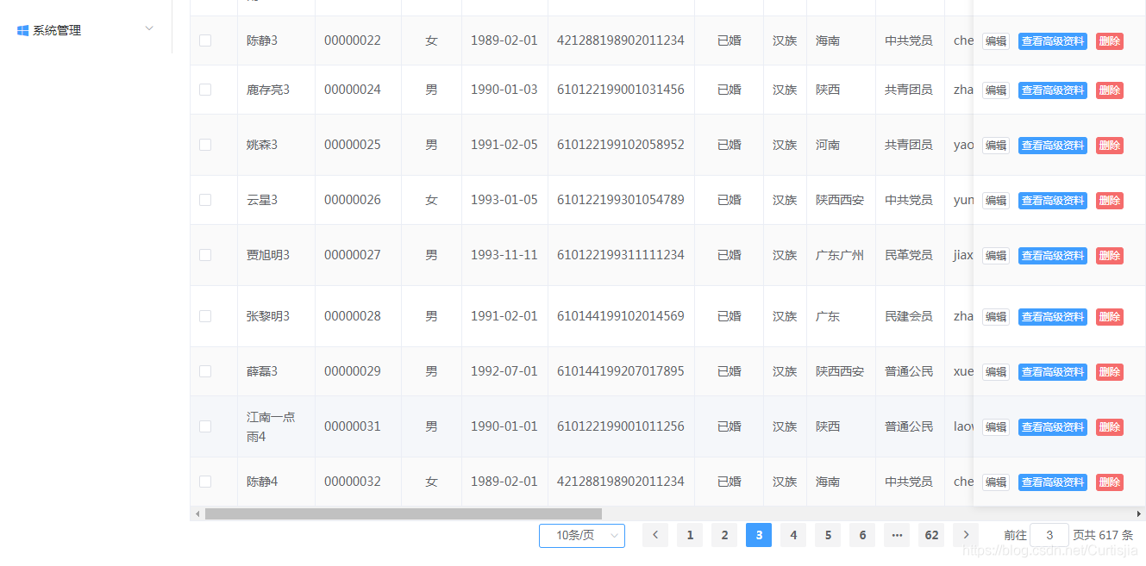Edit the 姚森3 record
The image size is (1146, 566).
996,145
